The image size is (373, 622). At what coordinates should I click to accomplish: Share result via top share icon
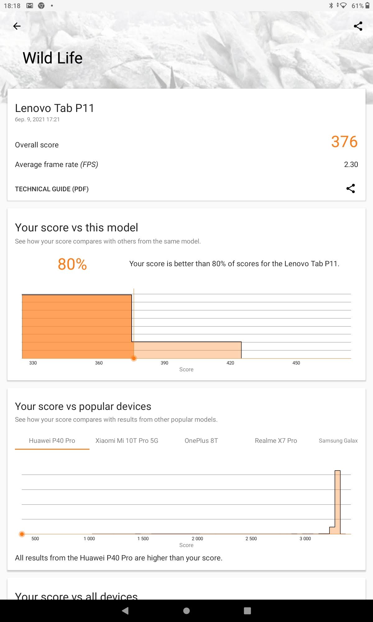point(358,26)
